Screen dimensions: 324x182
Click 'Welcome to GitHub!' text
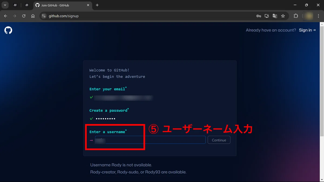pyautogui.click(x=109, y=70)
